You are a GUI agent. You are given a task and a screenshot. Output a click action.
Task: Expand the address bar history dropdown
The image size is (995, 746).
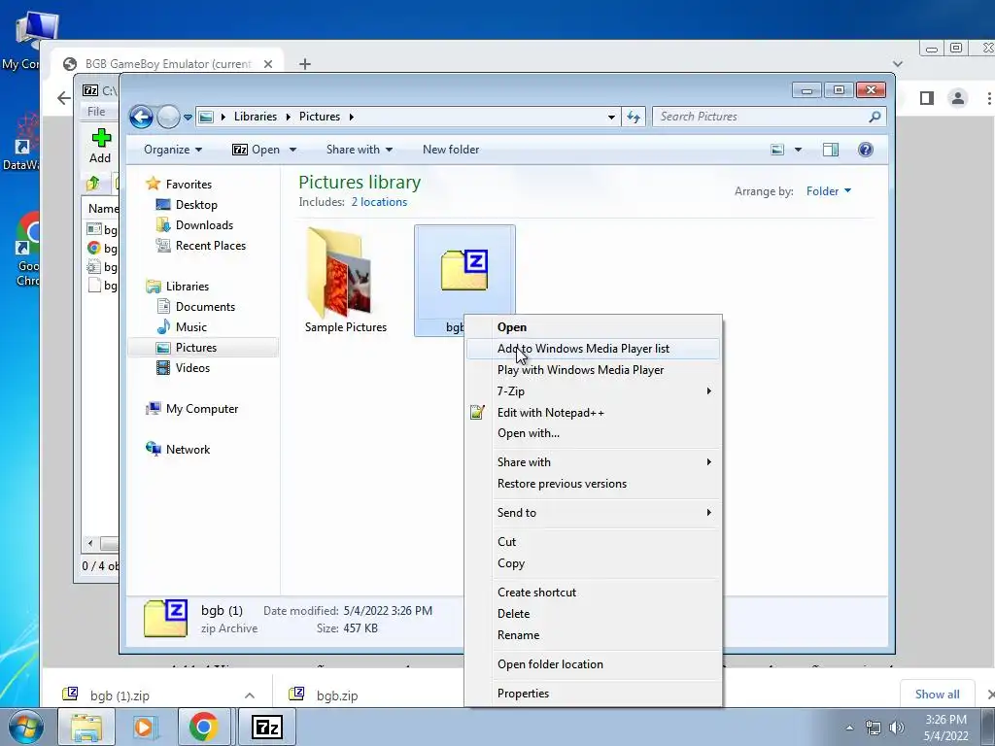[x=611, y=117]
